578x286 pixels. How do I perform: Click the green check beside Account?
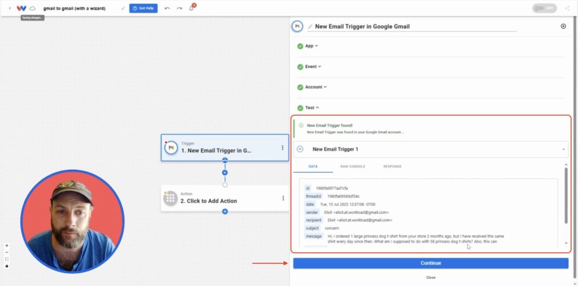pos(300,87)
